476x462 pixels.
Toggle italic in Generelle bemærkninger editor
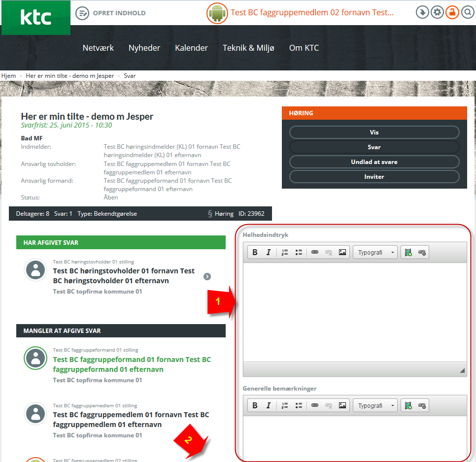point(269,405)
